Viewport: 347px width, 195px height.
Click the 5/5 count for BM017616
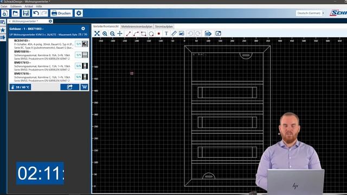78,77
